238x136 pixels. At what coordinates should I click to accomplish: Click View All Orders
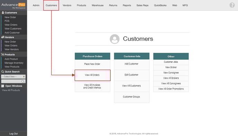pos(92,75)
